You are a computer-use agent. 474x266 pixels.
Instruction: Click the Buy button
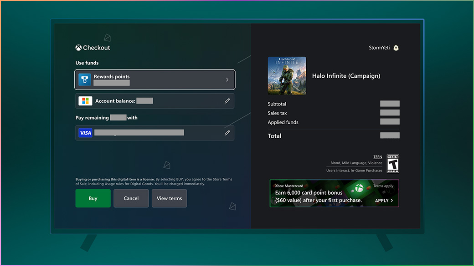[93, 198]
